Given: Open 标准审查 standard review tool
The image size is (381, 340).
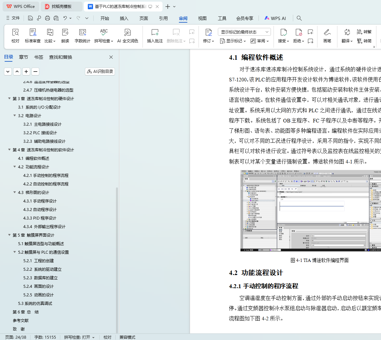Looking at the screenshot, I should coord(32,35).
